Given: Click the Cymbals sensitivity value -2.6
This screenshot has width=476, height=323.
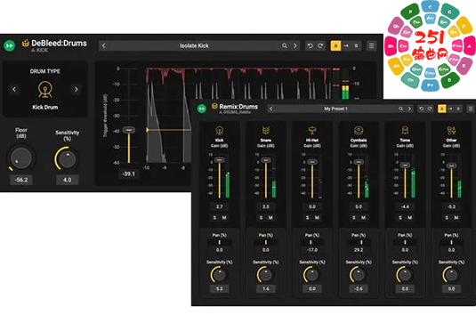Looking at the screenshot, I should [x=359, y=288].
